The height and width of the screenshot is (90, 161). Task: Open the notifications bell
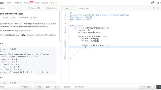(x=152, y=3)
